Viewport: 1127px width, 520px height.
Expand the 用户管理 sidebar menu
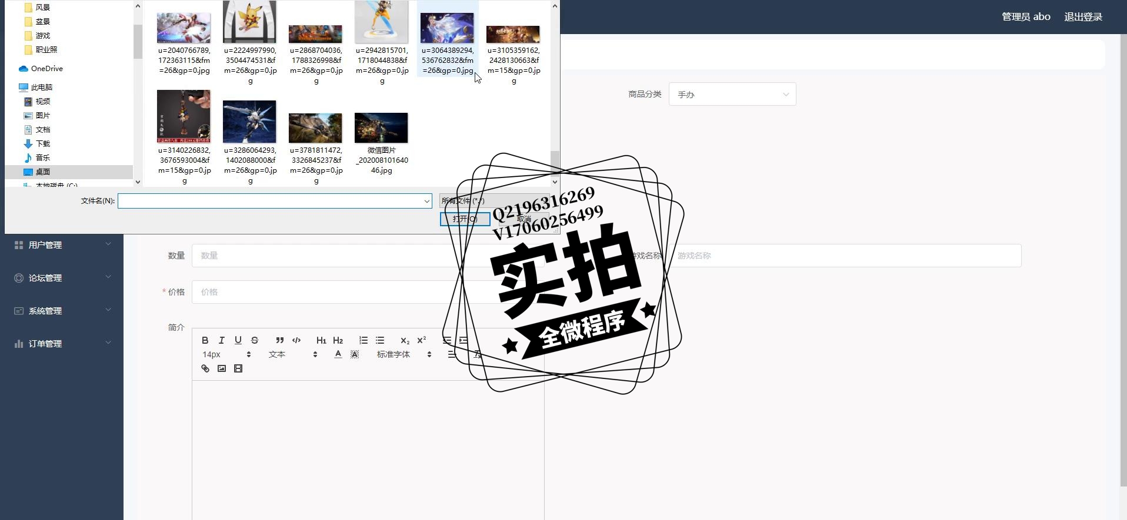(x=62, y=244)
